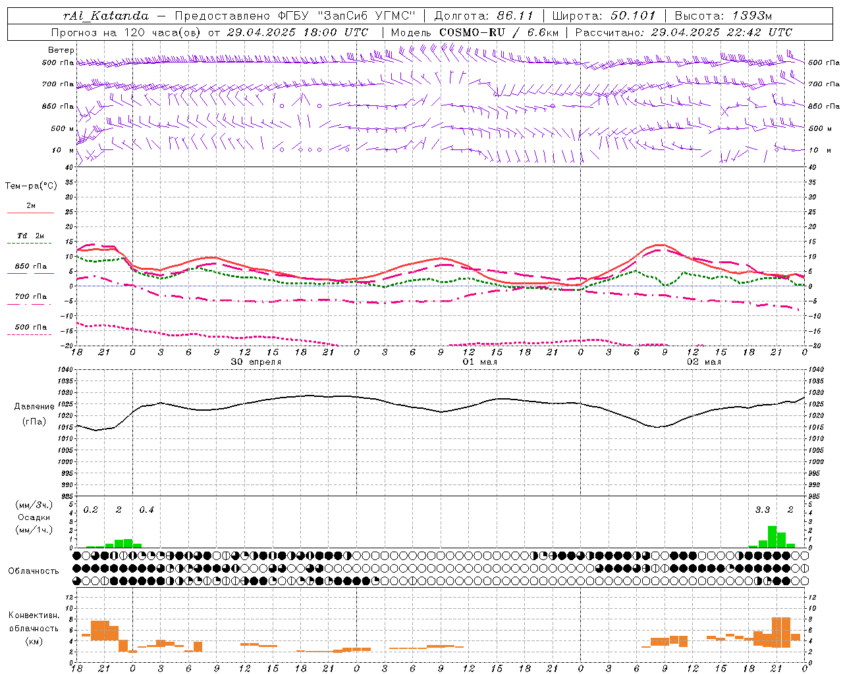Click the 0.2 three-hour precipitation value
This screenshot has width=843, height=674.
tap(91, 510)
